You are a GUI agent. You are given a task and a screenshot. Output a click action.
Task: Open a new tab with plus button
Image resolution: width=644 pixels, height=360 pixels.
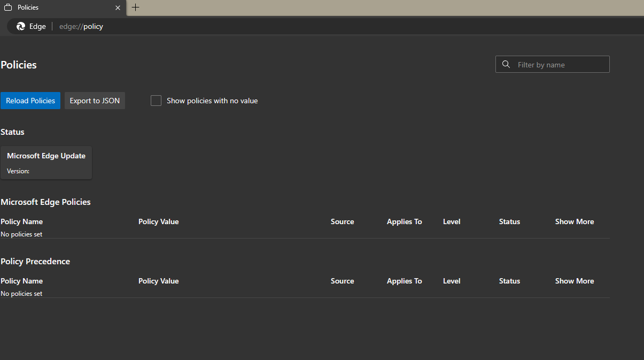coord(136,7)
